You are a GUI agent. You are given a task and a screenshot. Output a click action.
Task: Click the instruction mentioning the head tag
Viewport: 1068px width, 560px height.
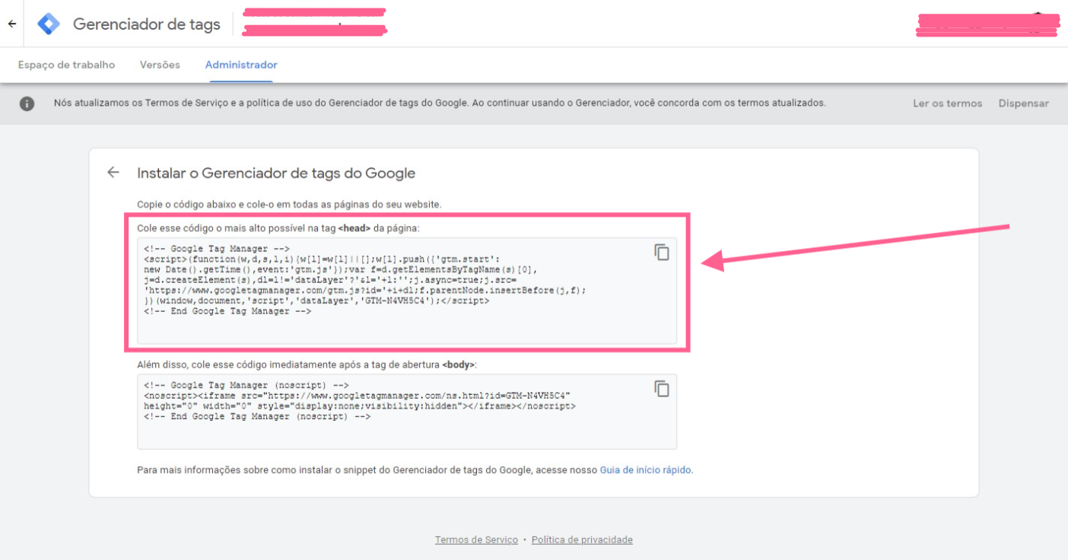(278, 228)
